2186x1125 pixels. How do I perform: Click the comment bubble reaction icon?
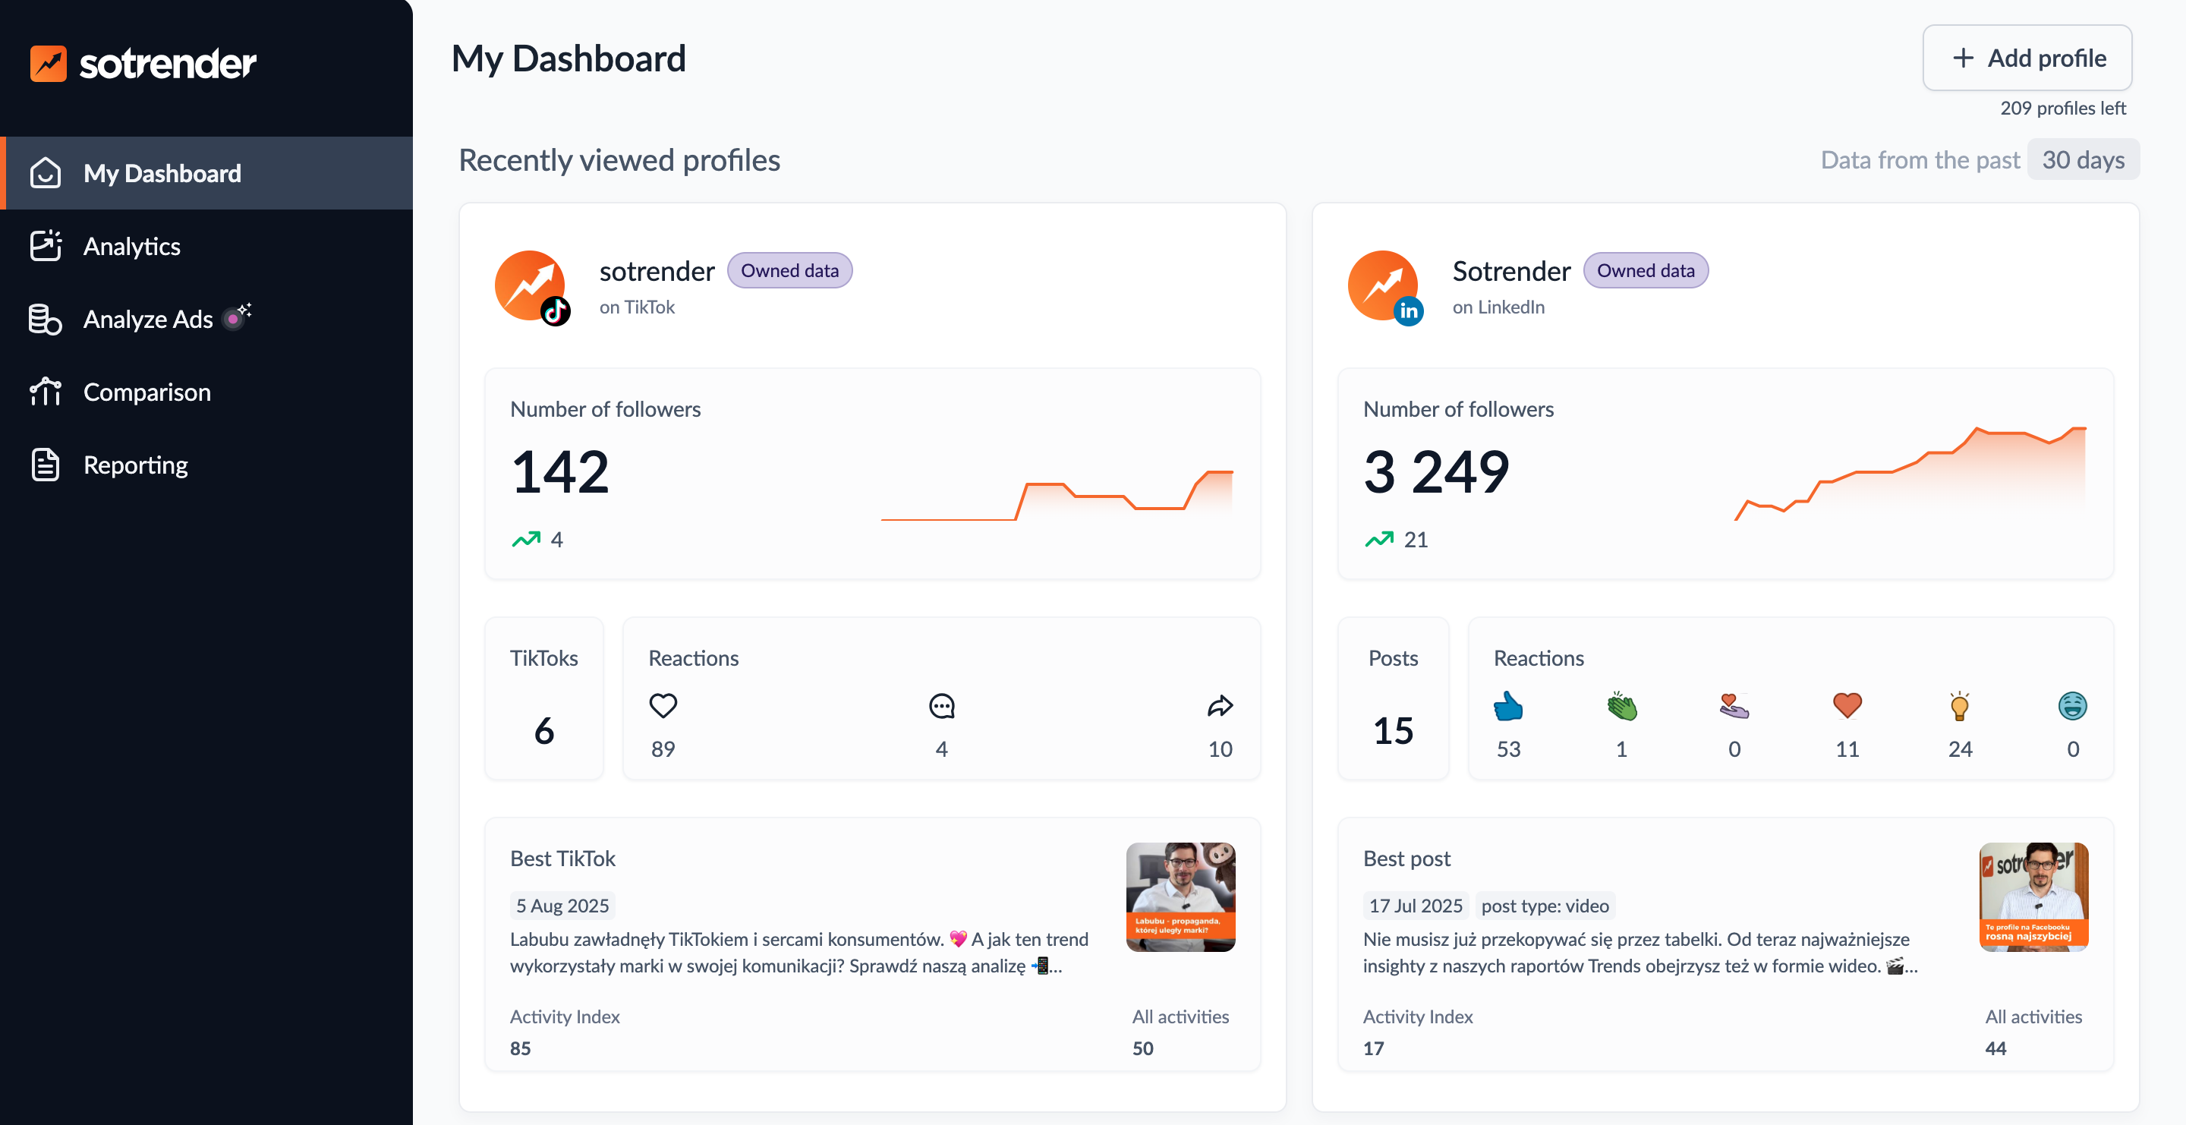point(941,705)
